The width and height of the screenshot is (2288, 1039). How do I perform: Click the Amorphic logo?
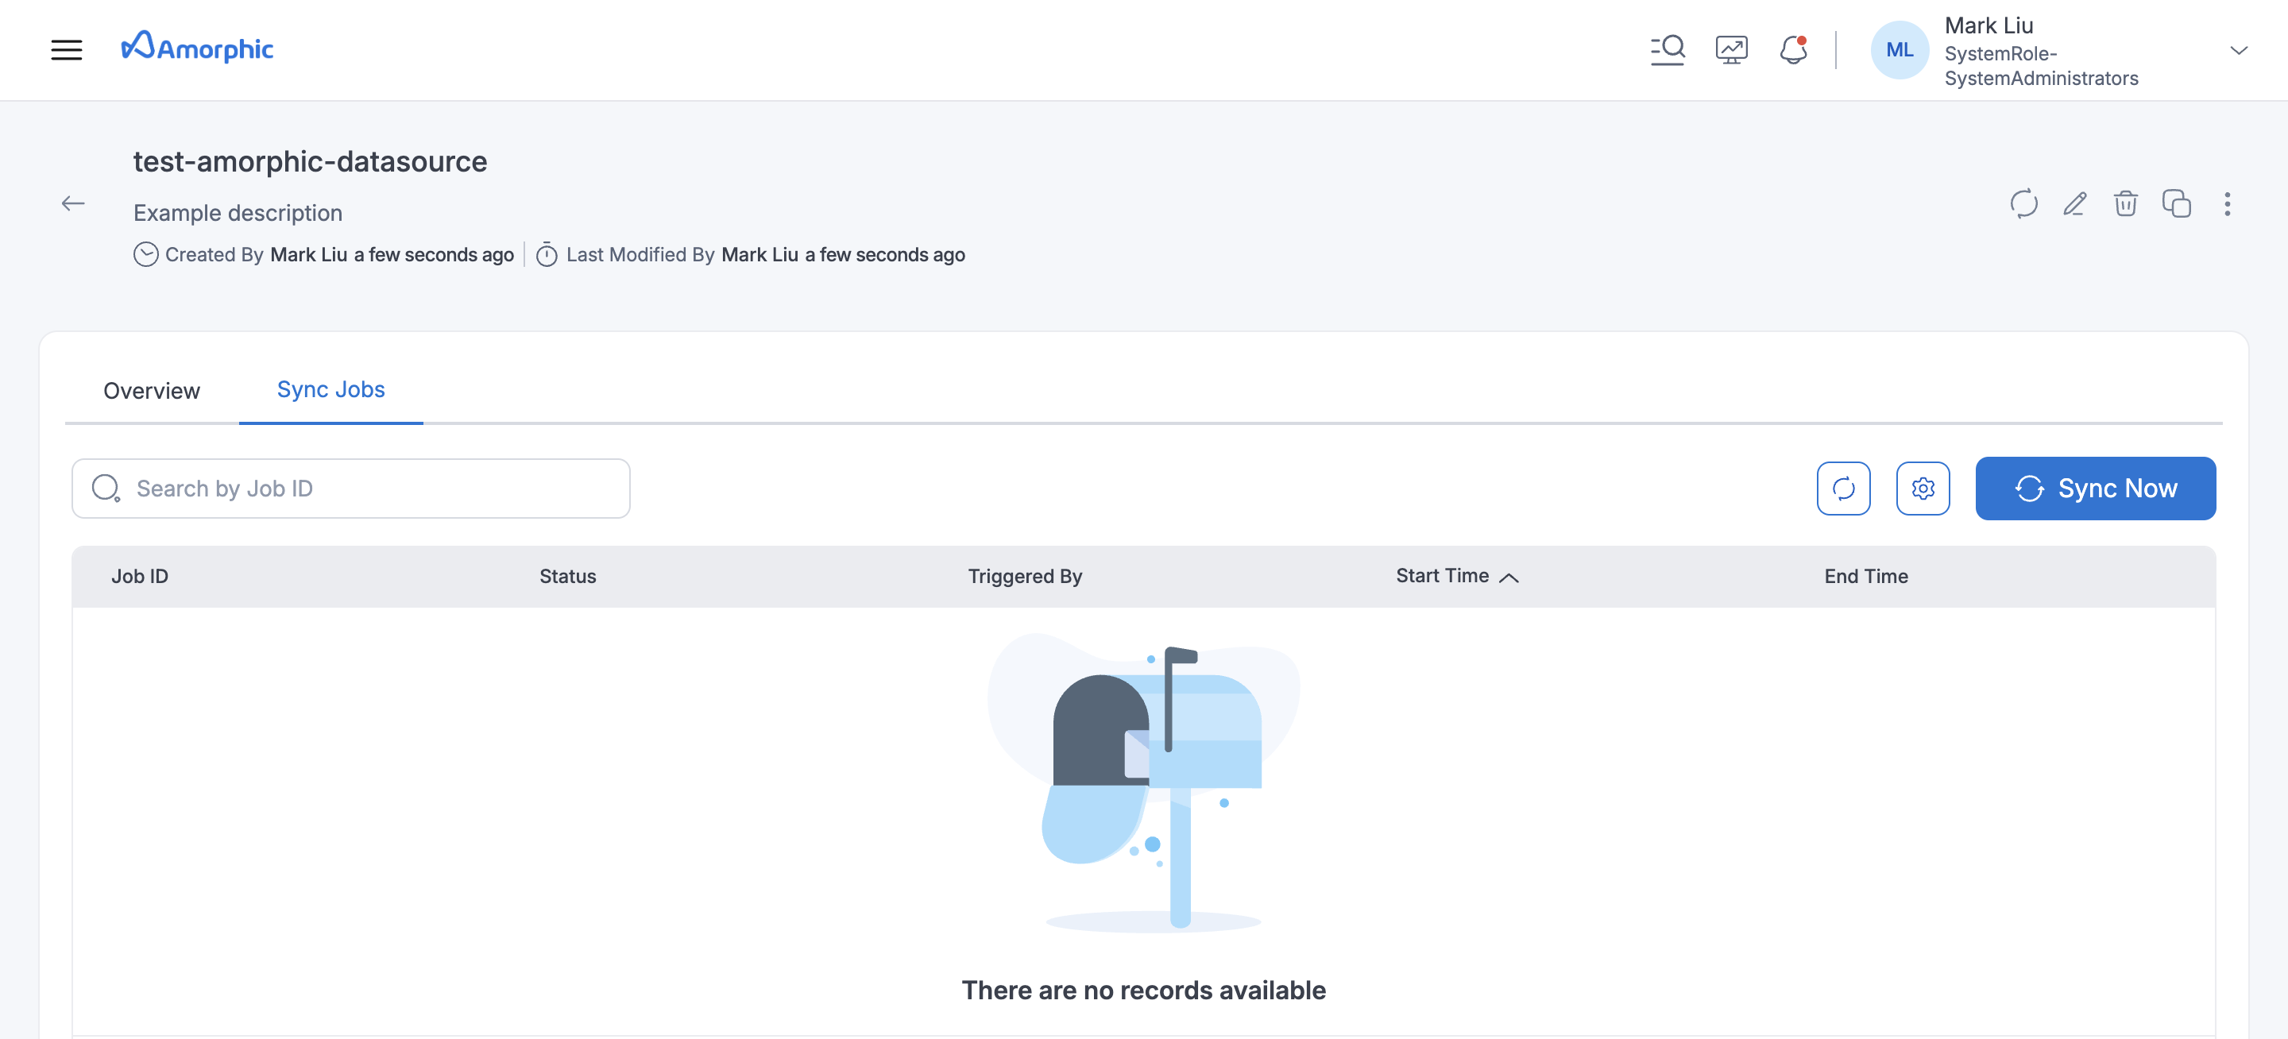[x=197, y=47]
